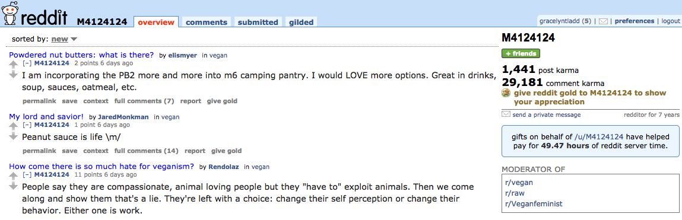Upvote the Peanut sauce is life comment
The image size is (682, 220).
pos(14,126)
